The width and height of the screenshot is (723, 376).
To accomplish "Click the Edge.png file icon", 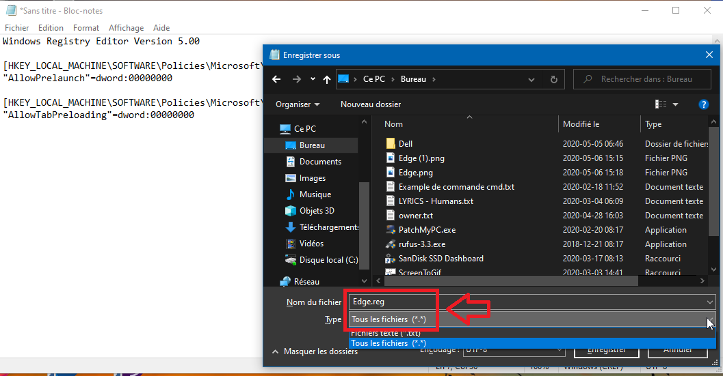I will pos(390,173).
